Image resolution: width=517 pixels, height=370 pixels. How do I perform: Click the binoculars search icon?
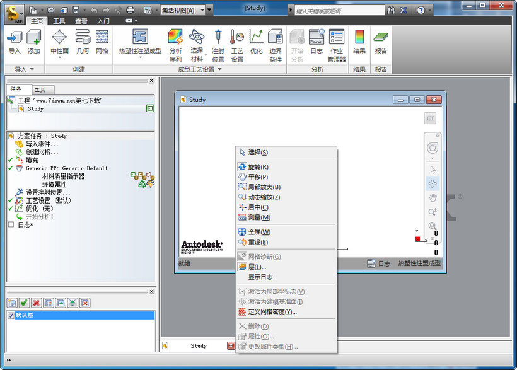(391, 11)
